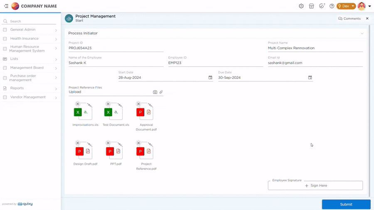The width and height of the screenshot is (374, 210).
Task: Click the help question mark icon
Action: click(x=332, y=6)
